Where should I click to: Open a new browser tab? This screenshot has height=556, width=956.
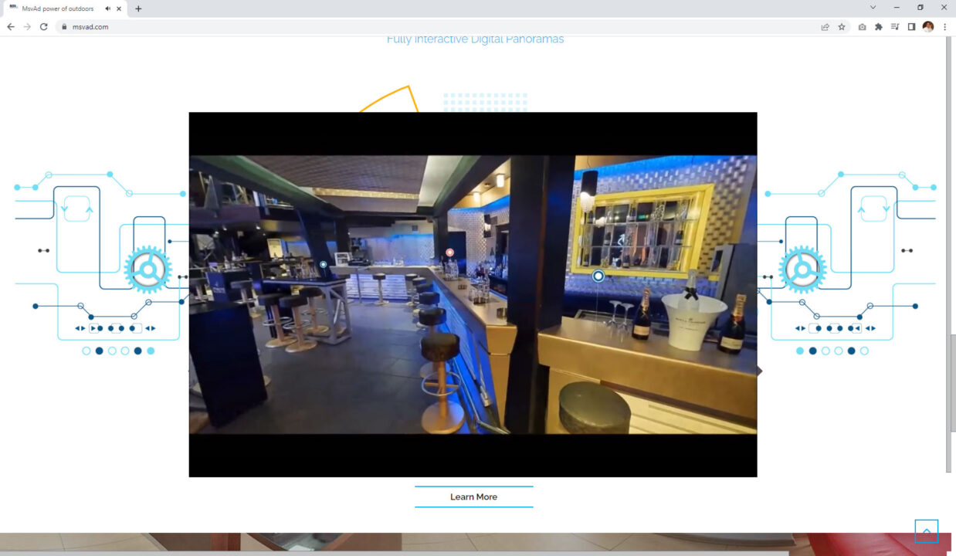(x=138, y=8)
